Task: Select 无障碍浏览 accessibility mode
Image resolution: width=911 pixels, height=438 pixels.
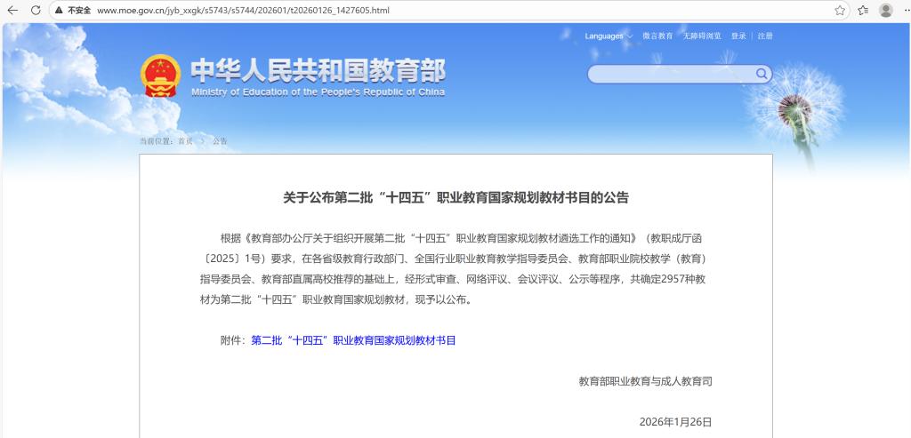Action: [702, 36]
